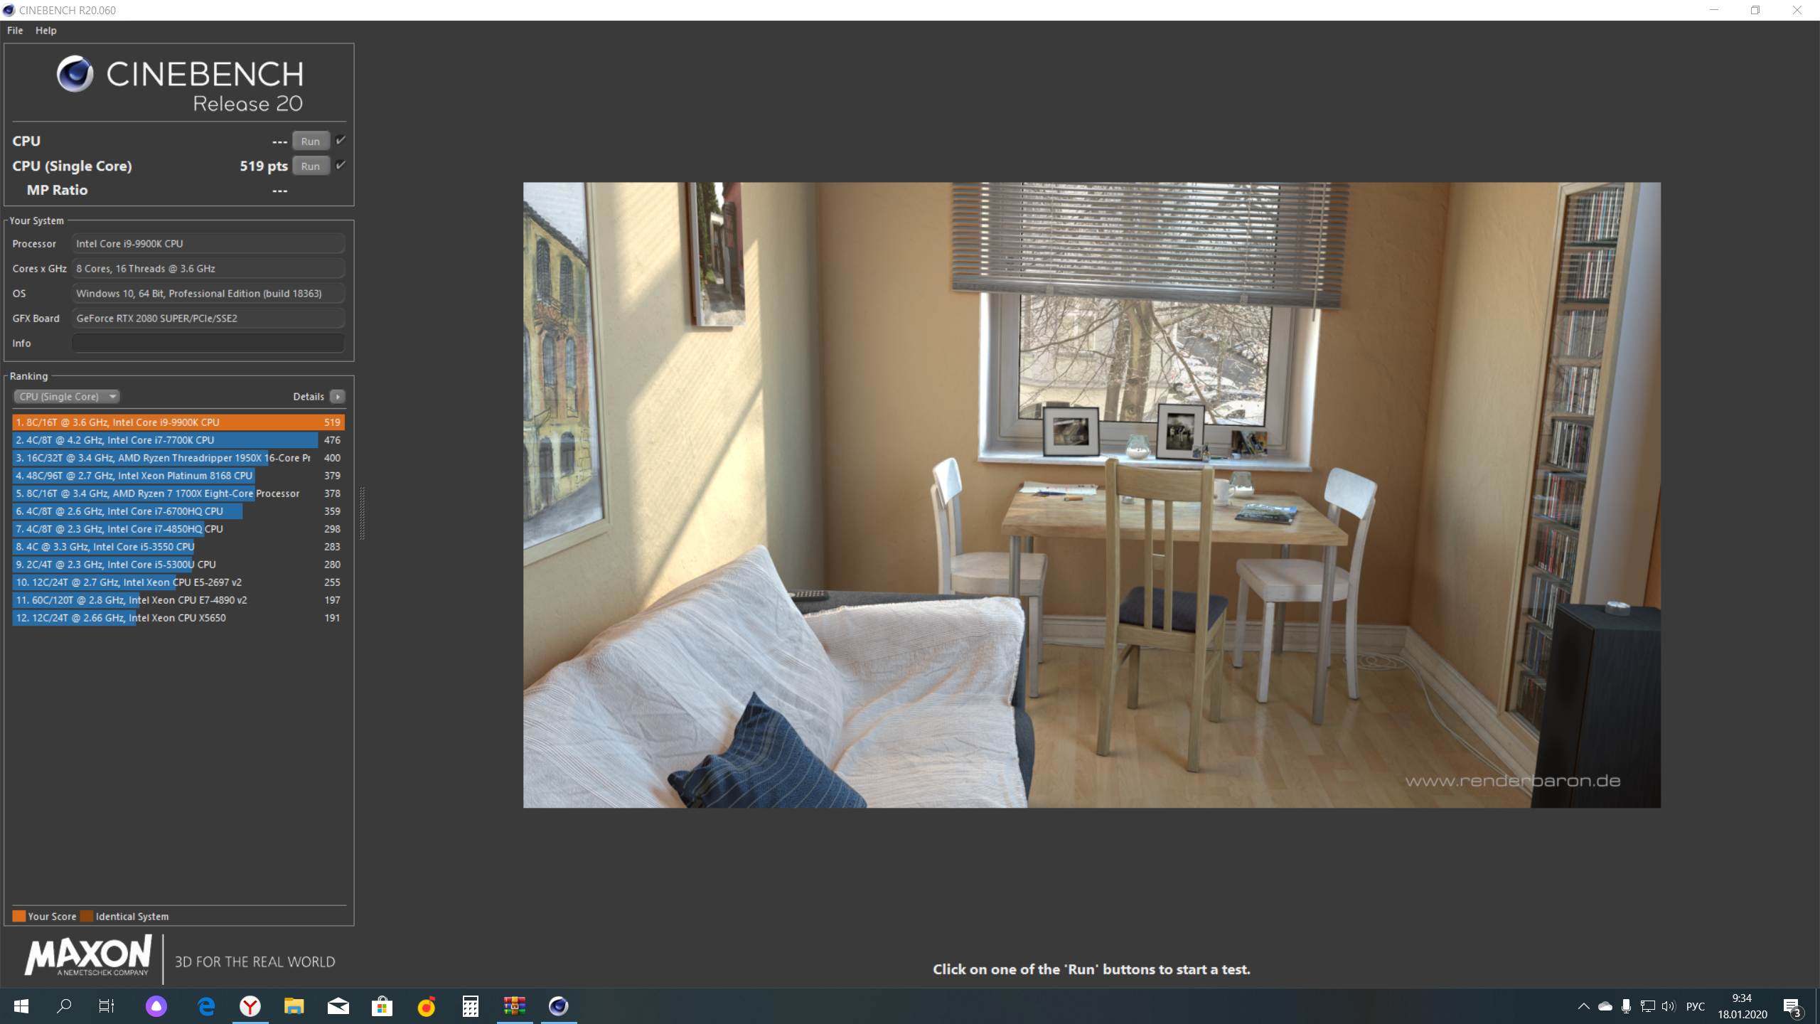Click the orange Your Score color swatch
The width and height of the screenshot is (1820, 1024).
[19, 916]
